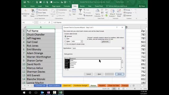Select the Text data format radio
The width and height of the screenshot is (169, 95).
[x=65, y=39]
